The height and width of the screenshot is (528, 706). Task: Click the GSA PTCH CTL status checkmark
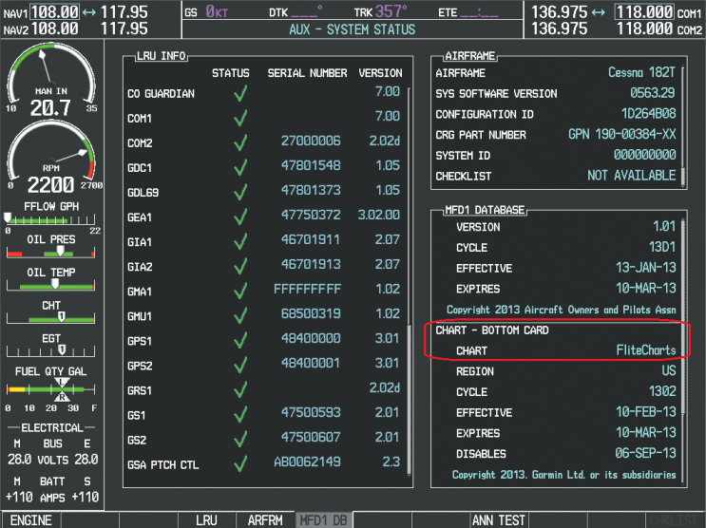pyautogui.click(x=240, y=463)
